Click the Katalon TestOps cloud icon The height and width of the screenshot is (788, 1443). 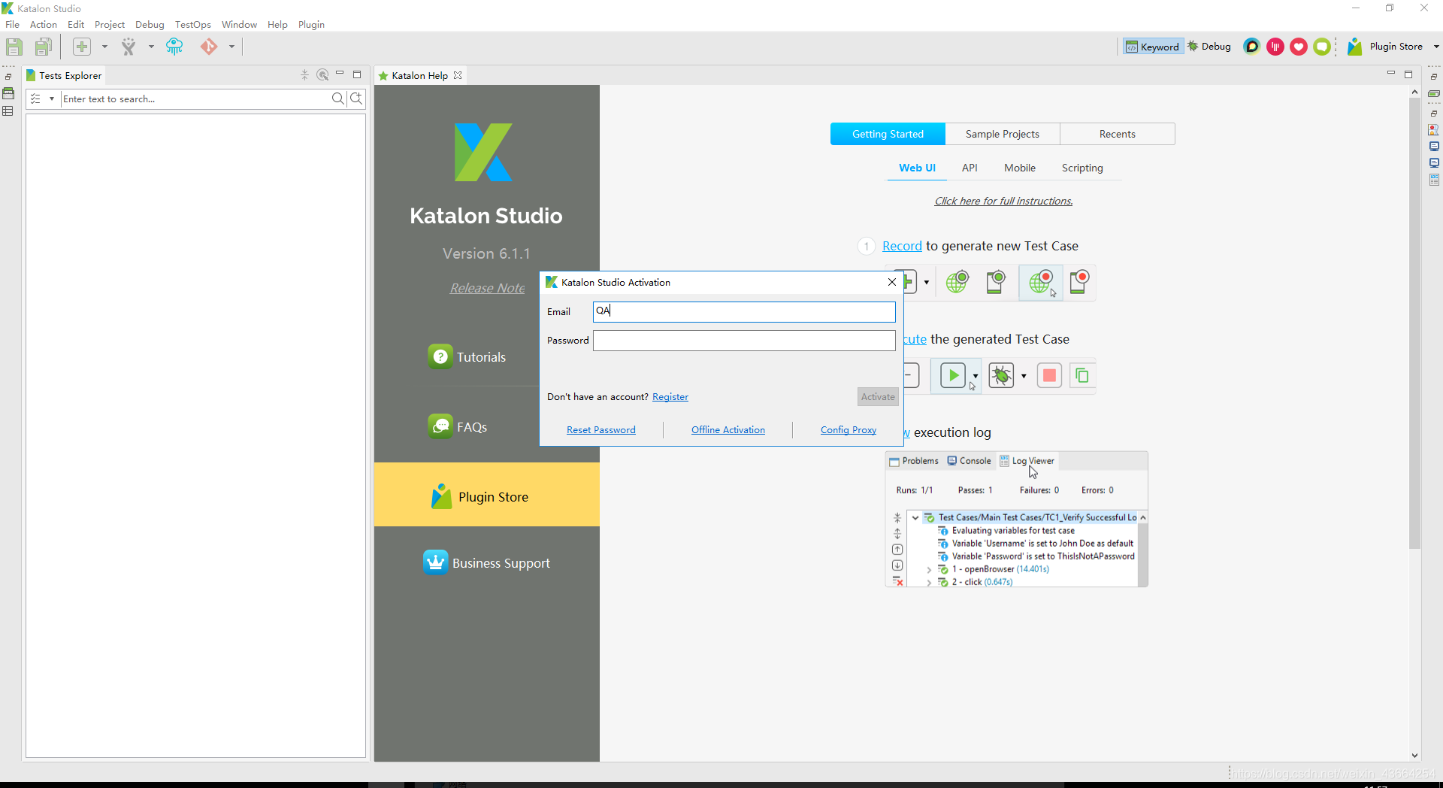tap(174, 47)
